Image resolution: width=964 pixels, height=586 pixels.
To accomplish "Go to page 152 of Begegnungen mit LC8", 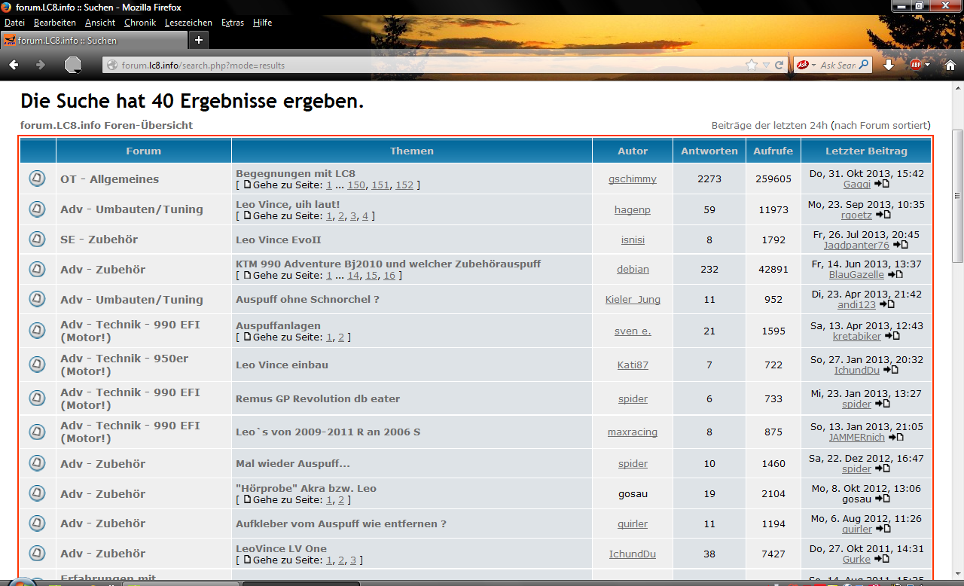I will pyautogui.click(x=404, y=185).
